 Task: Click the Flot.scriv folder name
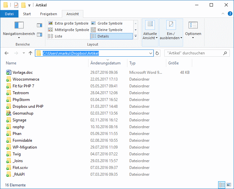click(20, 168)
